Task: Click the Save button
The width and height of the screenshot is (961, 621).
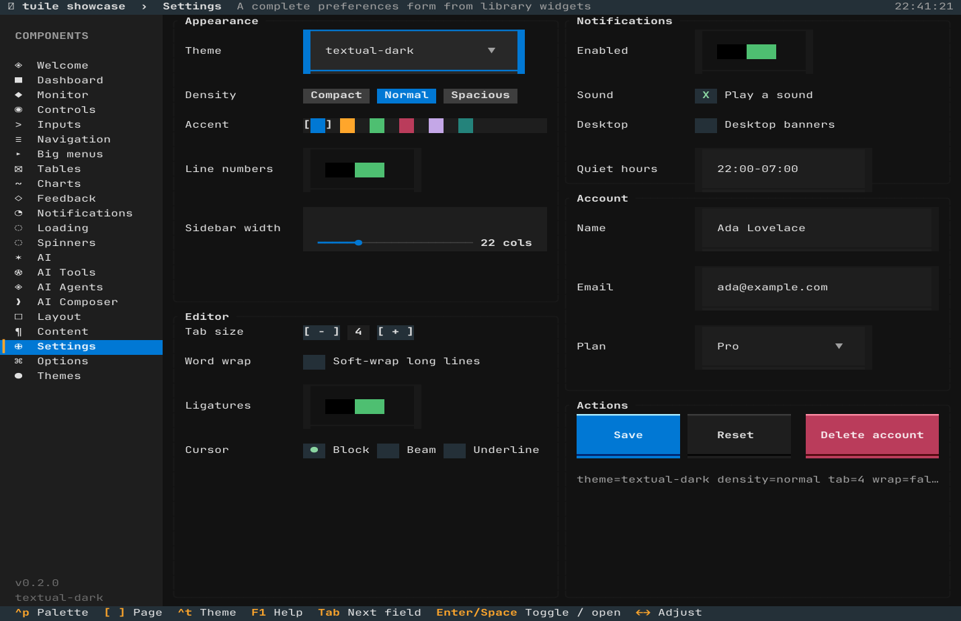Action: point(628,436)
